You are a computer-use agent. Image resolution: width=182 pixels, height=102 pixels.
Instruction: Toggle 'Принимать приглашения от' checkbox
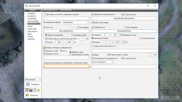pyautogui.click(x=92, y=14)
